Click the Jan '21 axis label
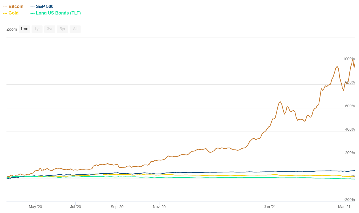 click(270, 207)
